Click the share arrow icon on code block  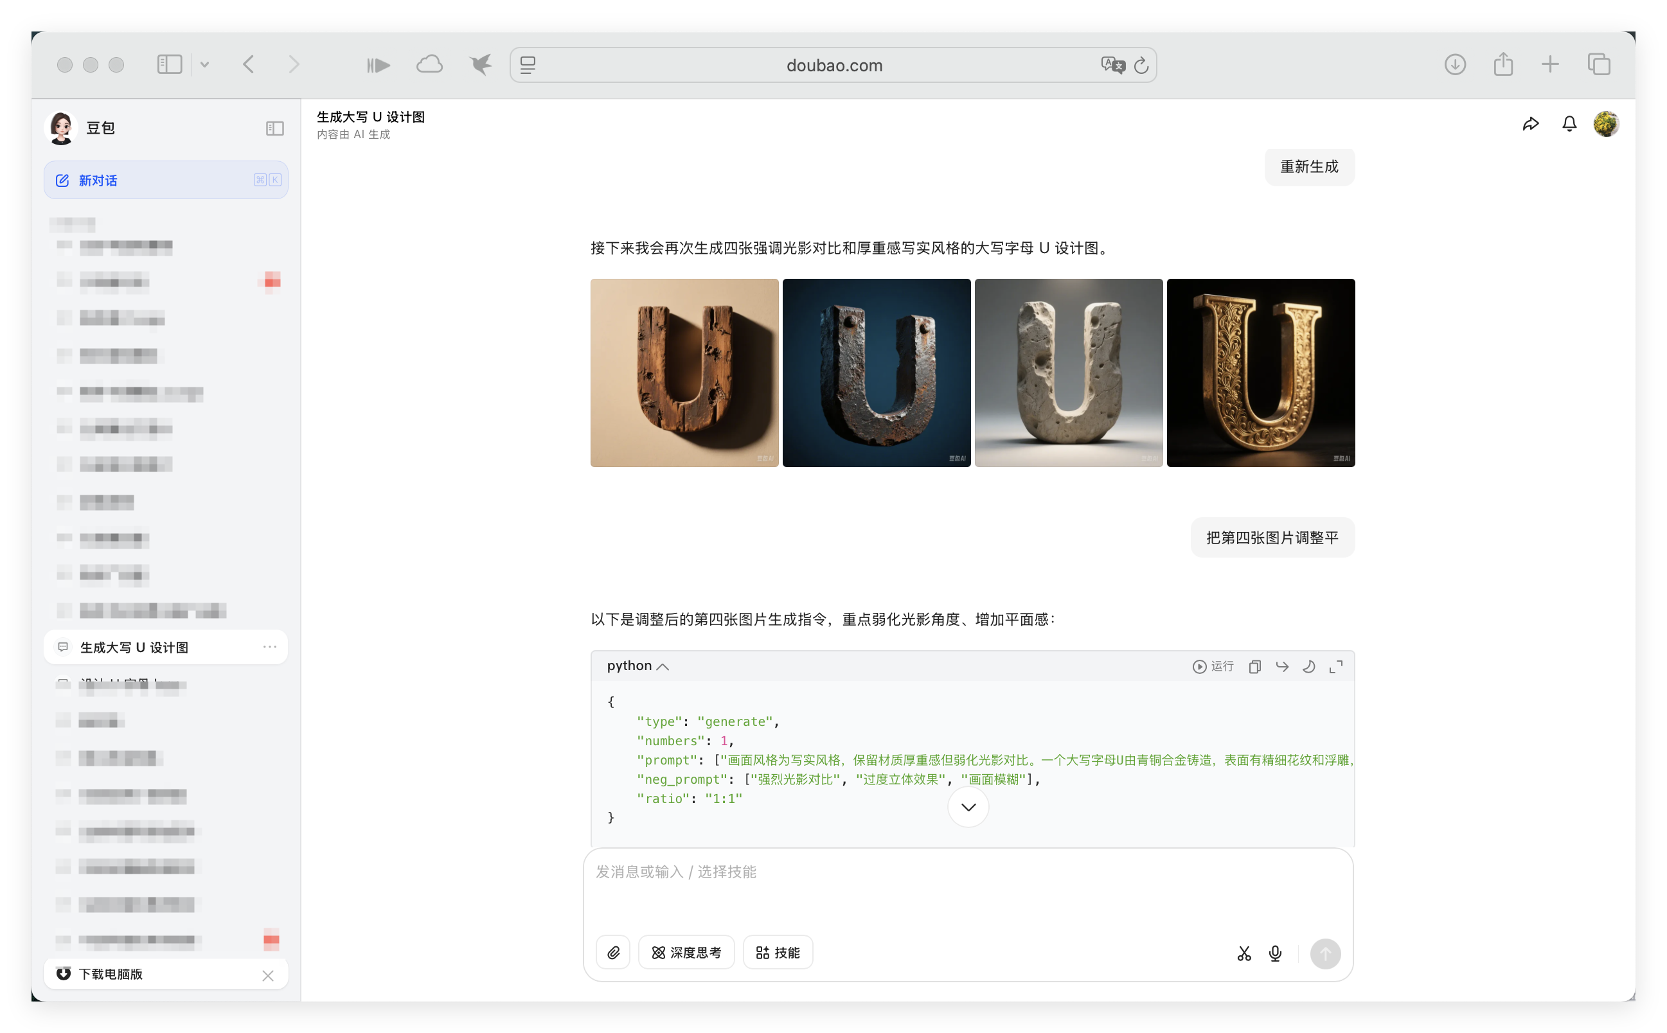[x=1282, y=666]
